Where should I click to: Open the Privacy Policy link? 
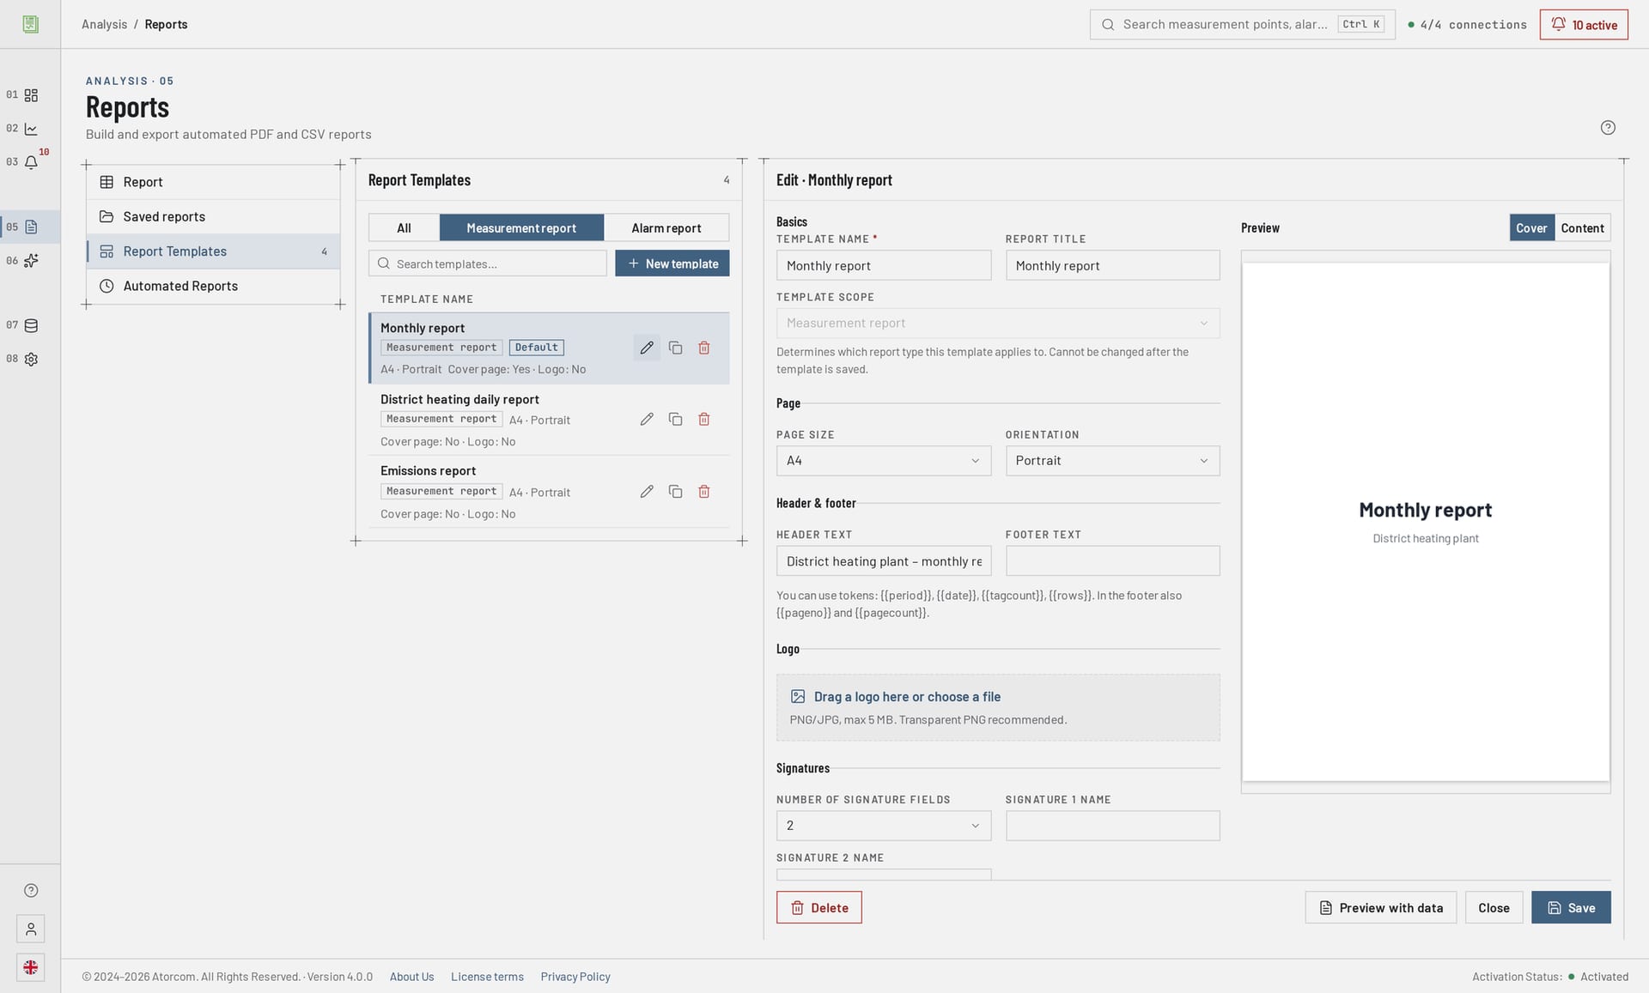575,977
